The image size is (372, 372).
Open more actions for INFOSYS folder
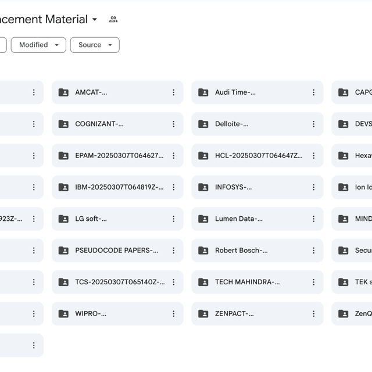[x=314, y=187]
